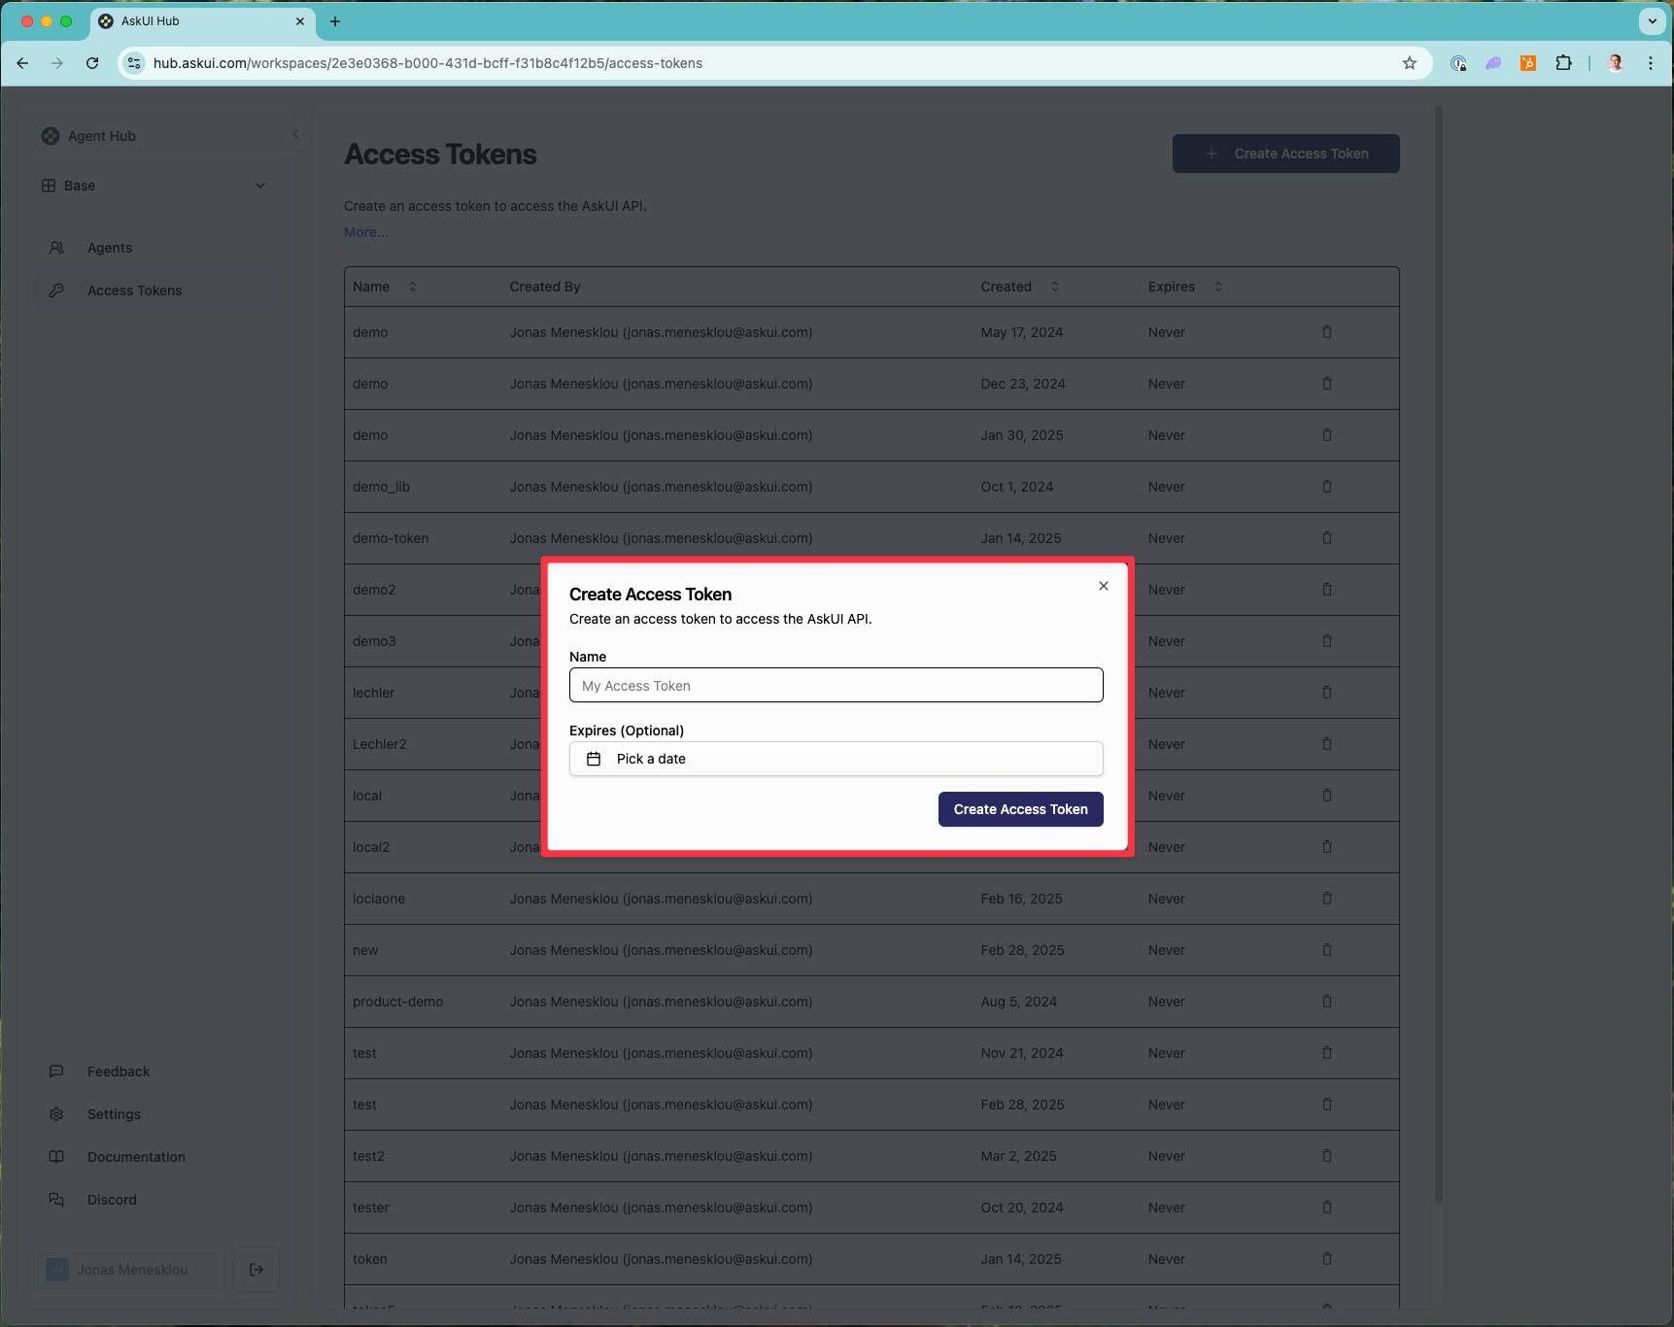Expand the Base workspace dropdown
This screenshot has width=1674, height=1327.
pyautogui.click(x=154, y=186)
